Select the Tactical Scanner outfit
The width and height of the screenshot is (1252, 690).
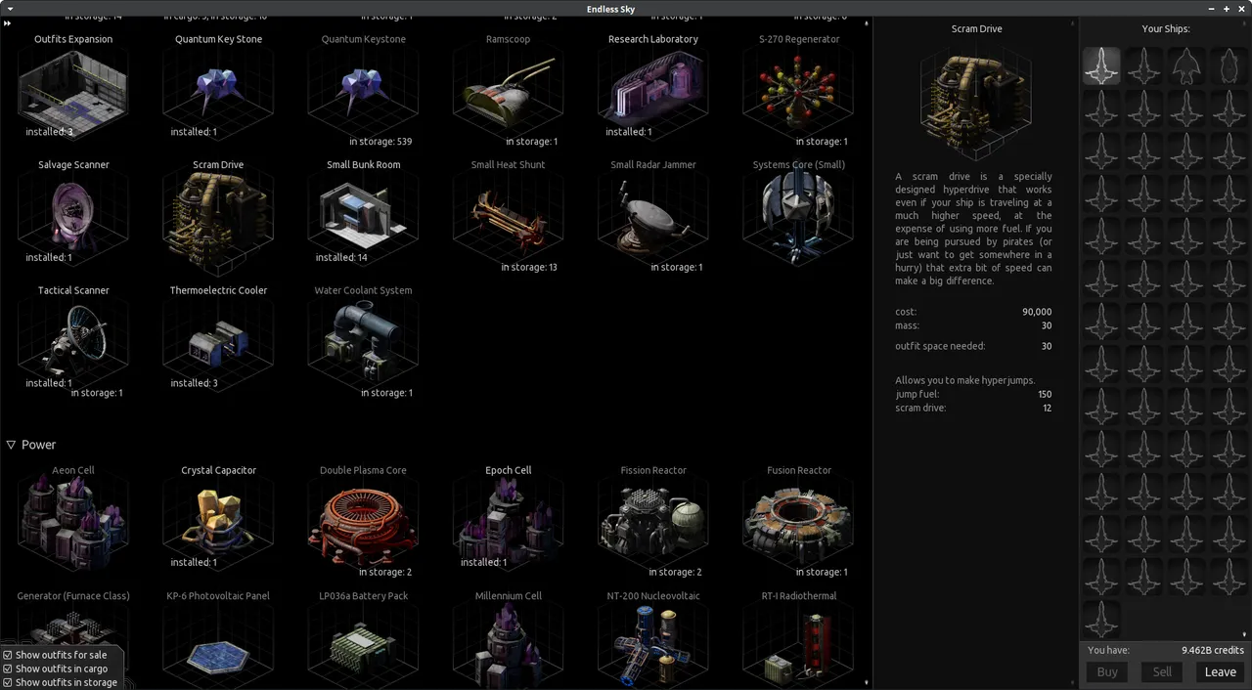pyautogui.click(x=73, y=342)
